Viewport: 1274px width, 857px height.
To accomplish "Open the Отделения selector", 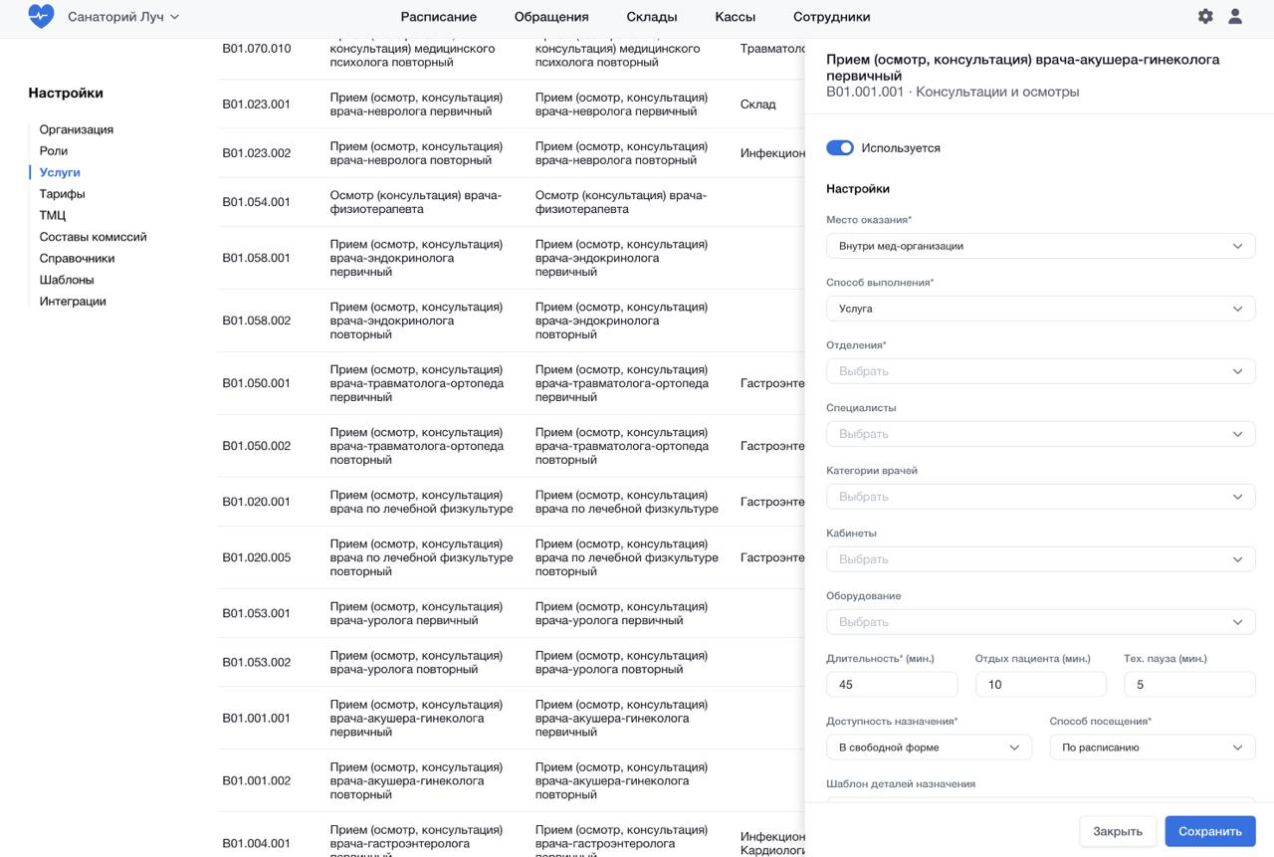I will 1040,371.
